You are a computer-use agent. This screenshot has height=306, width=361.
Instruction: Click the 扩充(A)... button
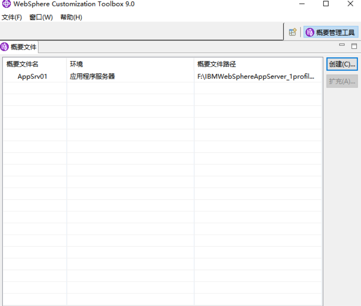[x=342, y=81]
